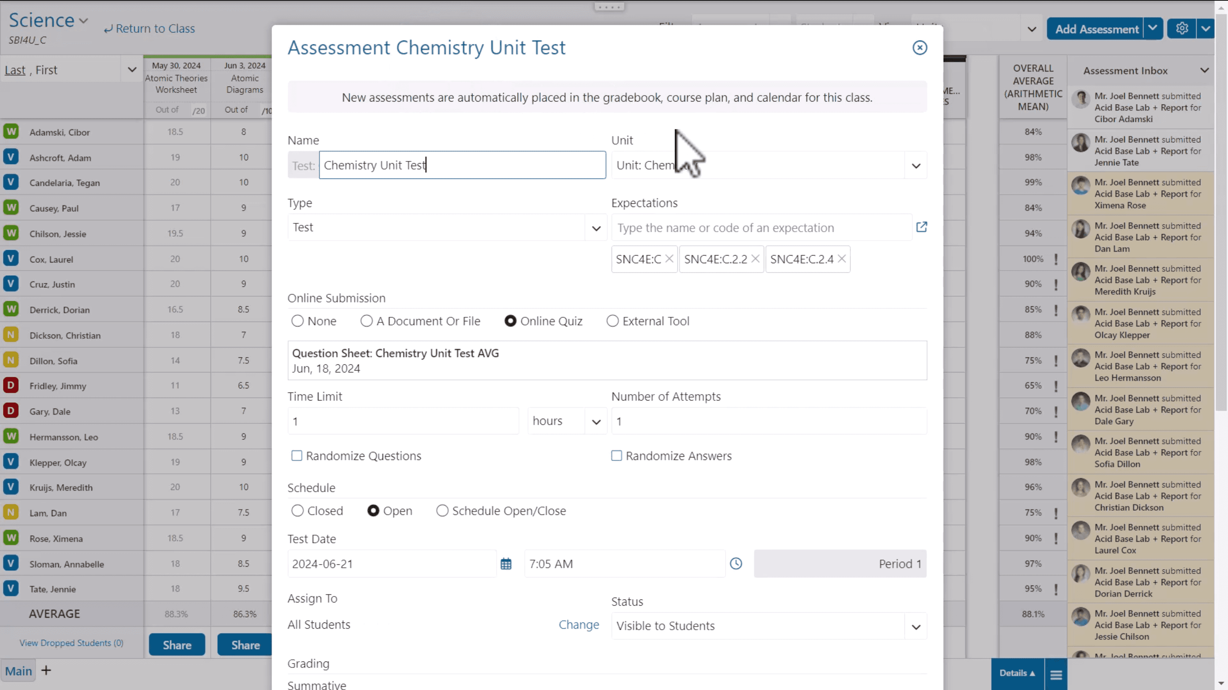Share the Atomic Diagrams assessment

(245, 645)
